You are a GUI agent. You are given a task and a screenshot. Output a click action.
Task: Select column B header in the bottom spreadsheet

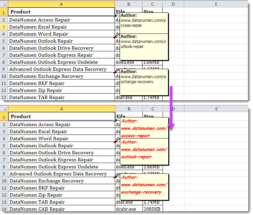click(129, 109)
